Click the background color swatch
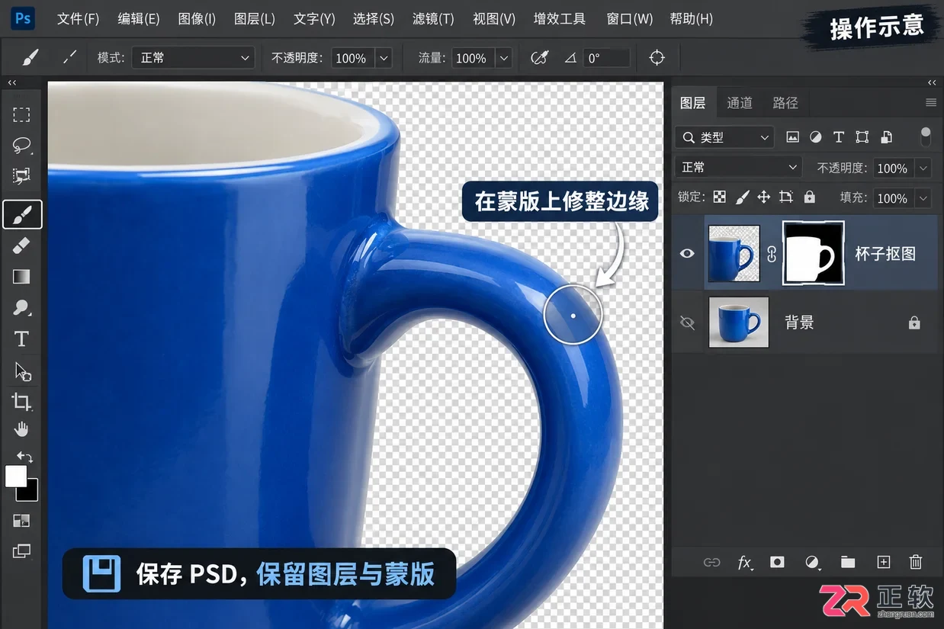The height and width of the screenshot is (629, 944). [x=29, y=492]
